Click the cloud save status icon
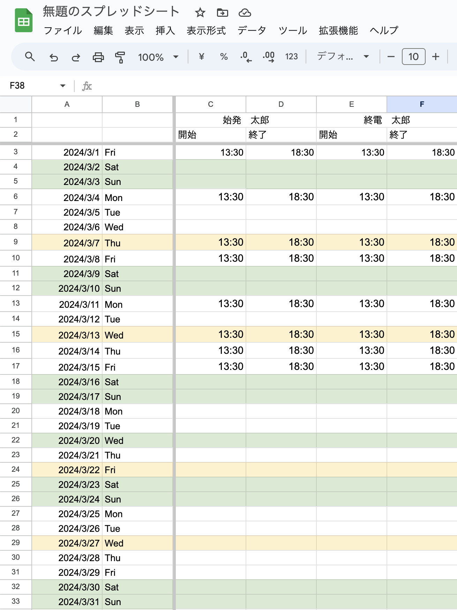This screenshot has width=457, height=610. pos(245,13)
